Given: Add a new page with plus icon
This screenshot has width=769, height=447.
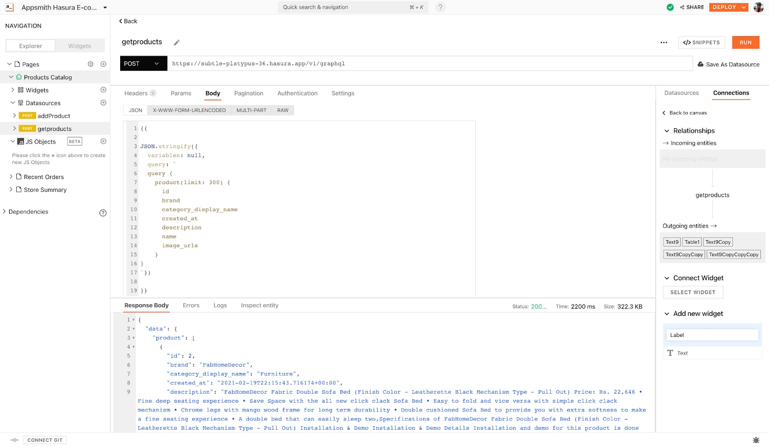Looking at the screenshot, I should point(103,64).
